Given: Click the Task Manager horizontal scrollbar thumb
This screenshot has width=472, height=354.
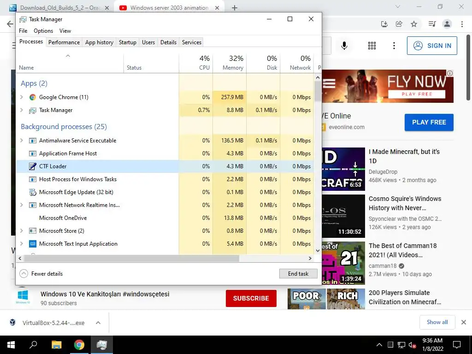Looking at the screenshot, I should click(x=131, y=258).
